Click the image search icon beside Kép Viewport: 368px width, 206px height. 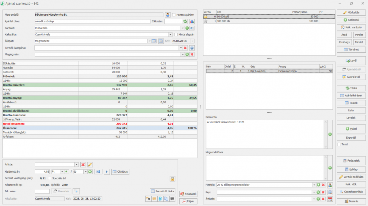[330, 192]
